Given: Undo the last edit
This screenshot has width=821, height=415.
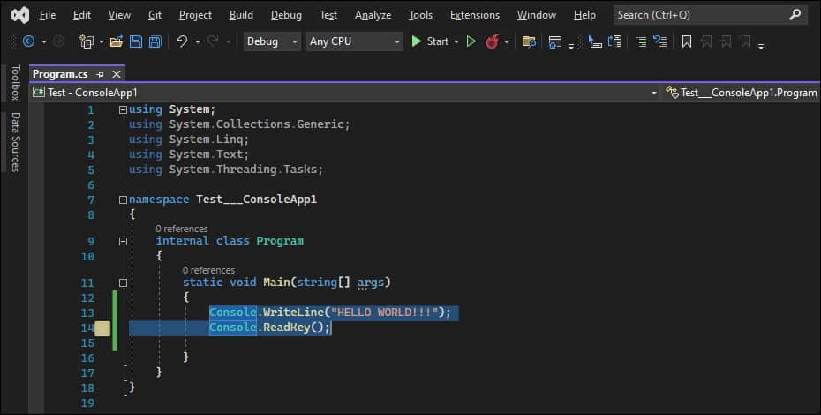Looking at the screenshot, I should pyautogui.click(x=182, y=41).
